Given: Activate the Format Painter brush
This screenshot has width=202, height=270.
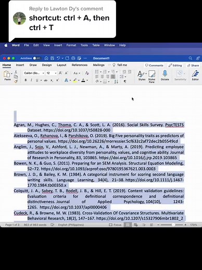Looking at the screenshot, I should tap(16, 81).
